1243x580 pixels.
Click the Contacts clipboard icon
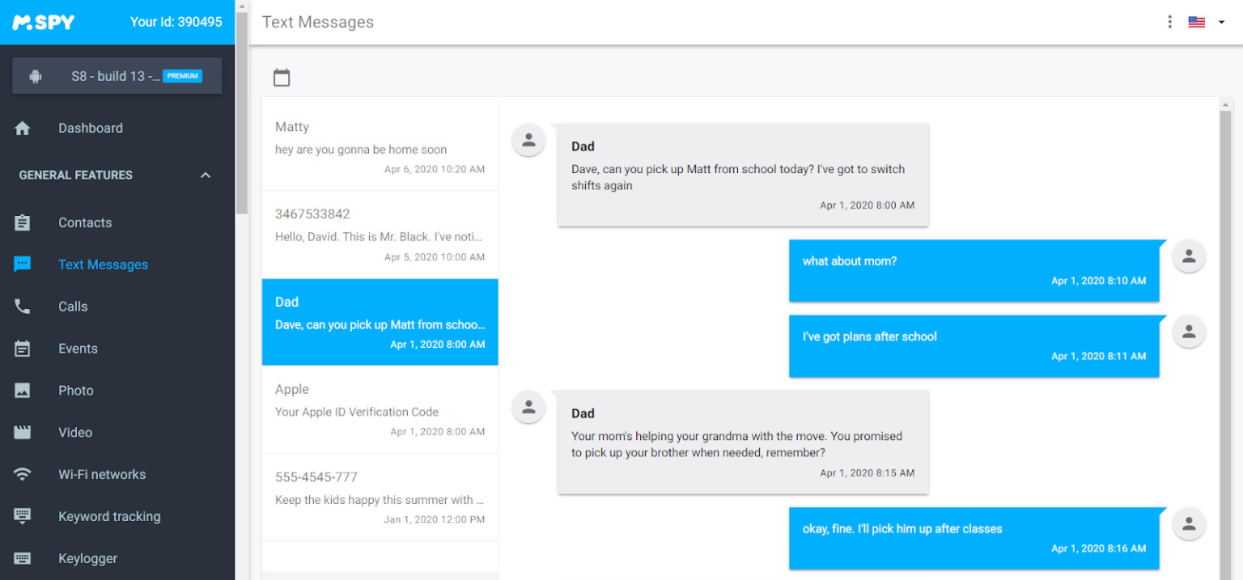(23, 222)
